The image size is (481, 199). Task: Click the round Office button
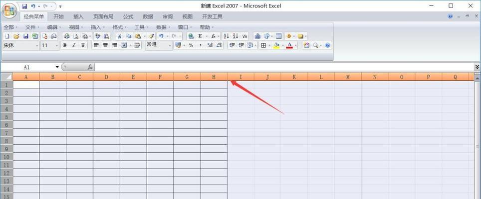coord(9,10)
